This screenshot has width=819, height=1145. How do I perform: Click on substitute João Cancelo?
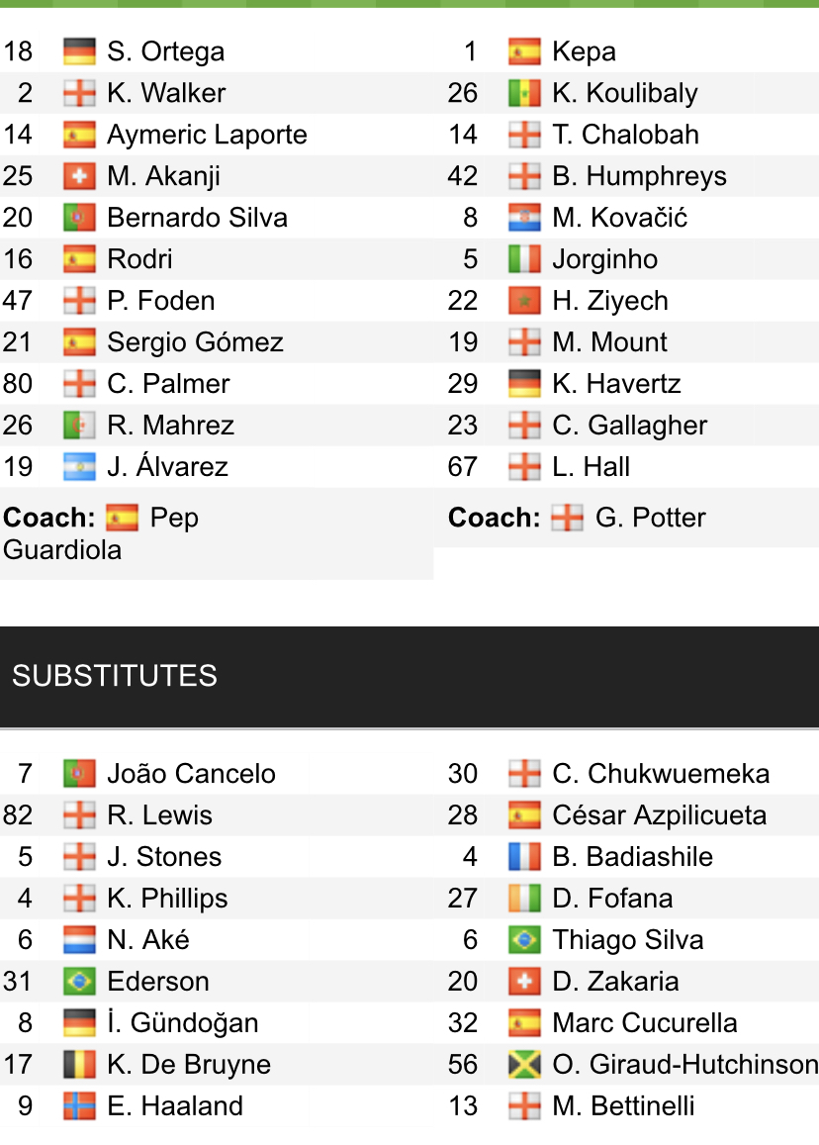191,774
